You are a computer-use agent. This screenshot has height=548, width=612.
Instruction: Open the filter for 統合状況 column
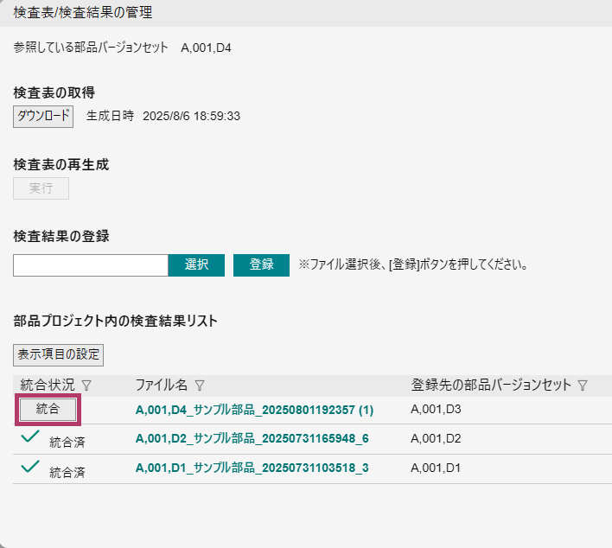(86, 386)
